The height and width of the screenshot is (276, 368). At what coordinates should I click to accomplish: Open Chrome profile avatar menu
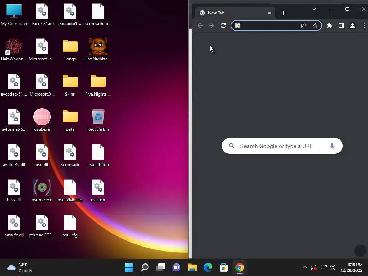(352, 26)
